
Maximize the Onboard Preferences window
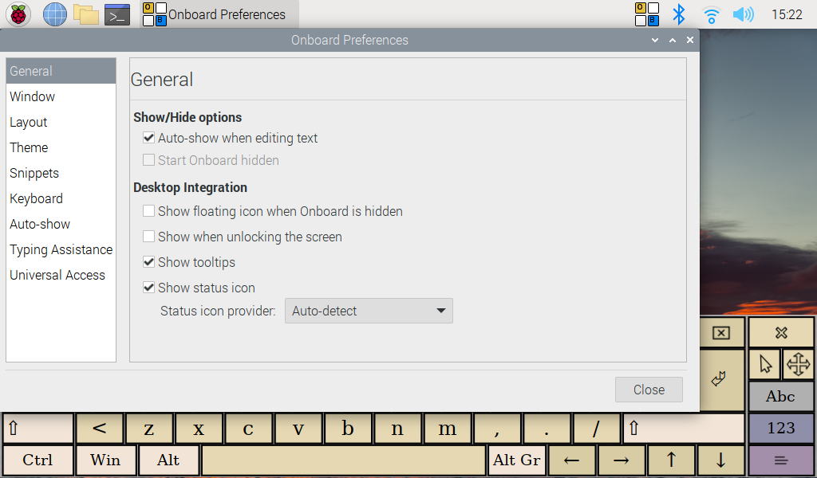click(x=673, y=40)
